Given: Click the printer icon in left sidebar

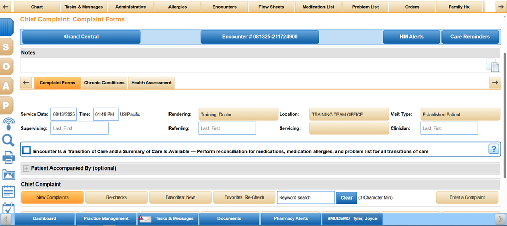Looking at the screenshot, I should click(8, 158).
